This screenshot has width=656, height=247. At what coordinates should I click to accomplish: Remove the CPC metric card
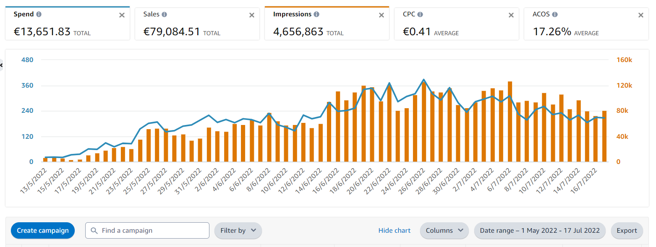tap(511, 15)
